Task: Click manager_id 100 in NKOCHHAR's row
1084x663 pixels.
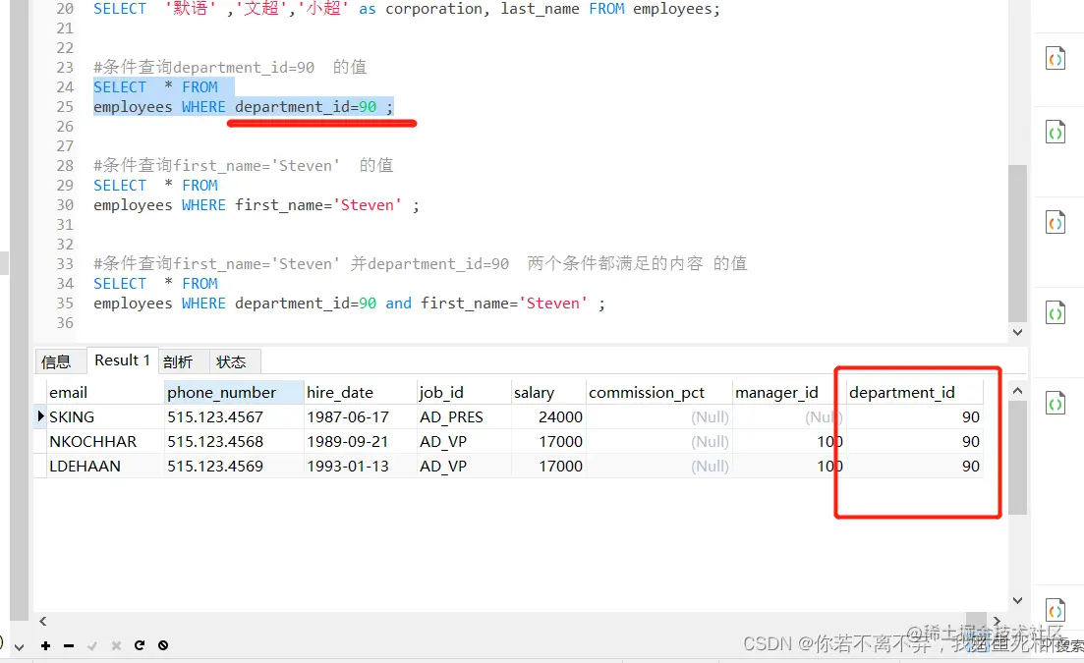Action: coord(789,441)
